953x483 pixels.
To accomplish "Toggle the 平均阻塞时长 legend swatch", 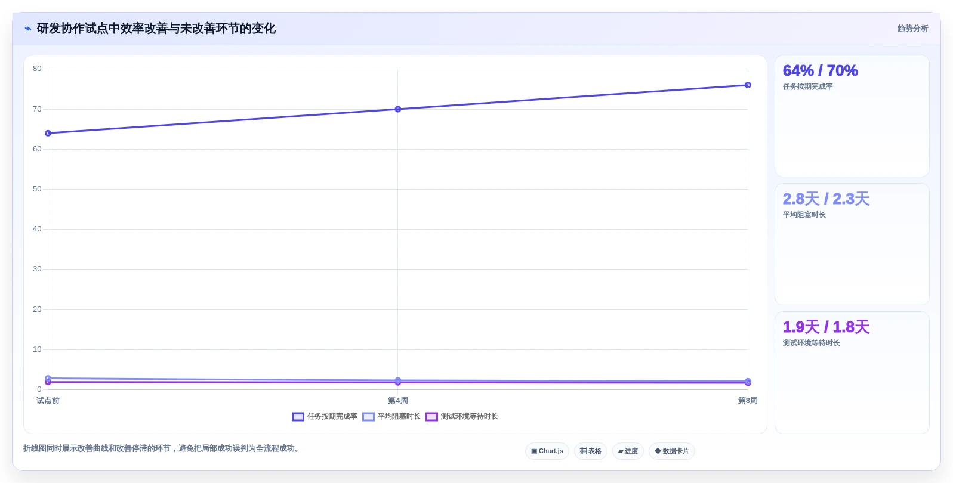I will coord(368,417).
